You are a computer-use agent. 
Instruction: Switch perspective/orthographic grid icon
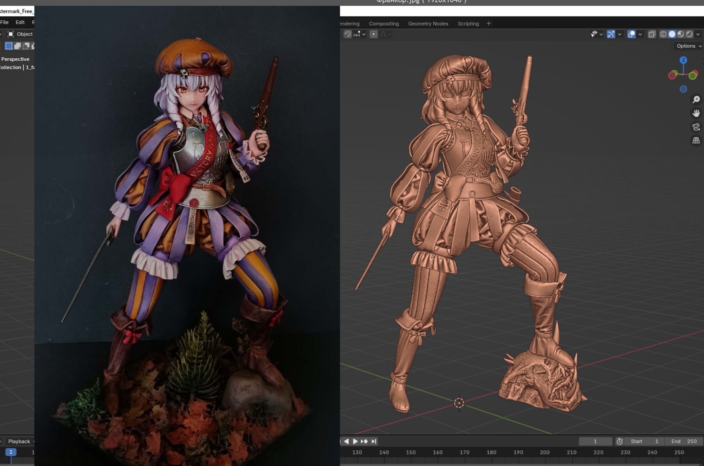click(x=696, y=141)
